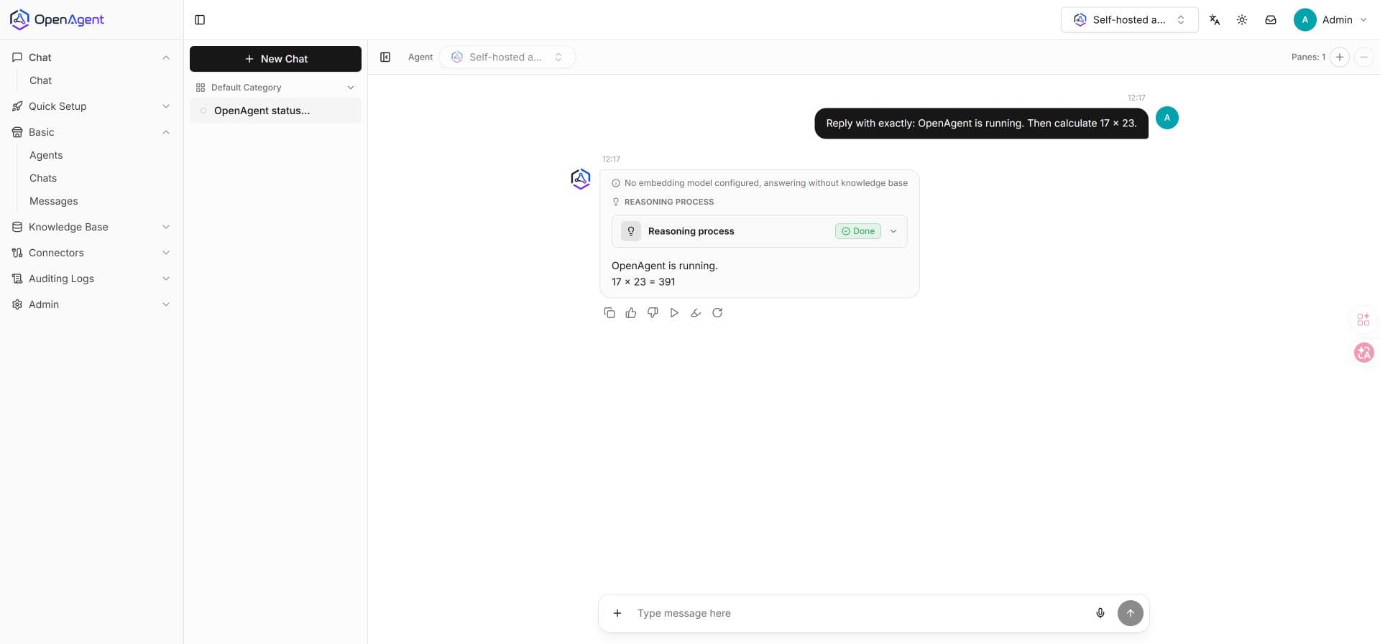Toggle the light/dark theme
The height and width of the screenshot is (644, 1380).
[1242, 20]
